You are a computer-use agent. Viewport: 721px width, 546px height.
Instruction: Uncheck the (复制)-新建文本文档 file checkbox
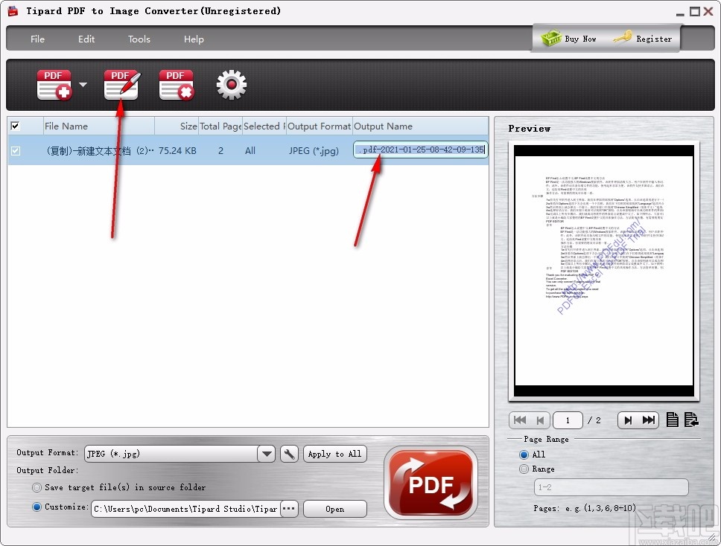15,150
